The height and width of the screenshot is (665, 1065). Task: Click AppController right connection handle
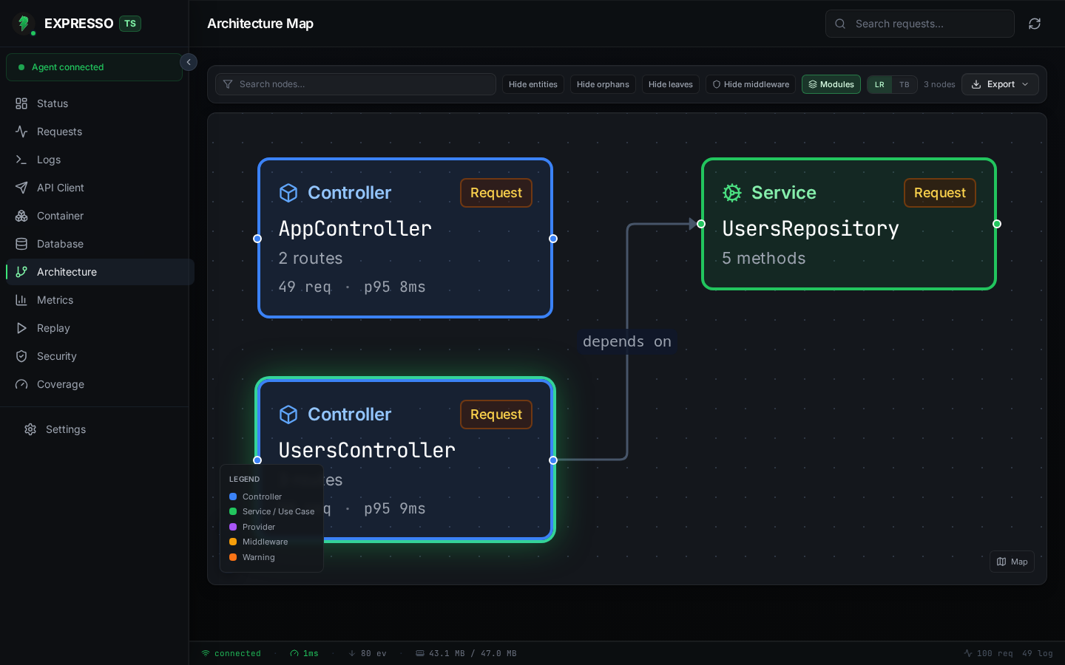553,239
